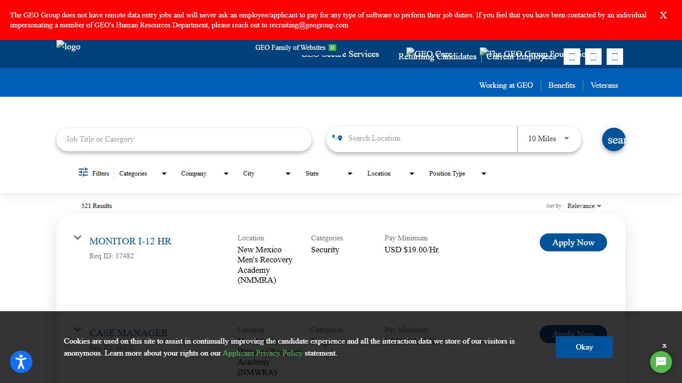This screenshot has height=383, width=682.
Task: Go to Working at GEO page
Action: pyautogui.click(x=506, y=85)
